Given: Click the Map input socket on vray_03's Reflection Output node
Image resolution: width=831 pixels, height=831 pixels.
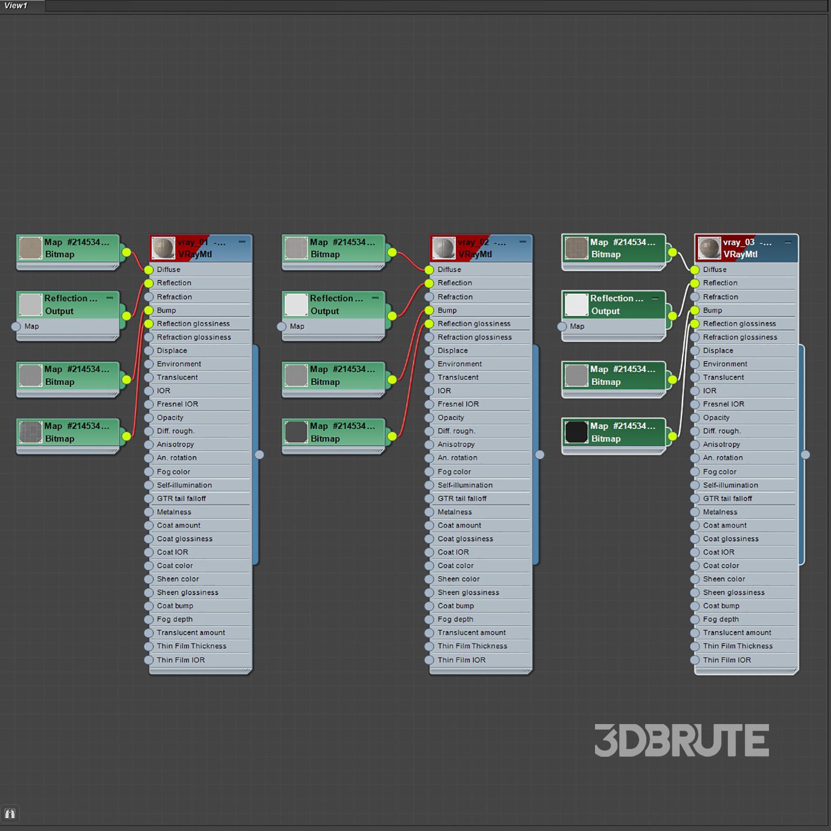Looking at the screenshot, I should [562, 326].
